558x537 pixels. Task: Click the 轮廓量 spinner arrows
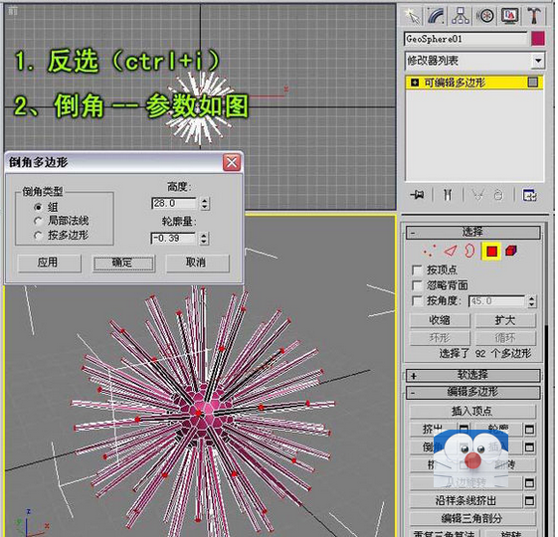pos(204,239)
